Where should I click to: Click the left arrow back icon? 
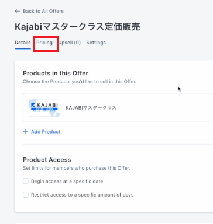18,11
